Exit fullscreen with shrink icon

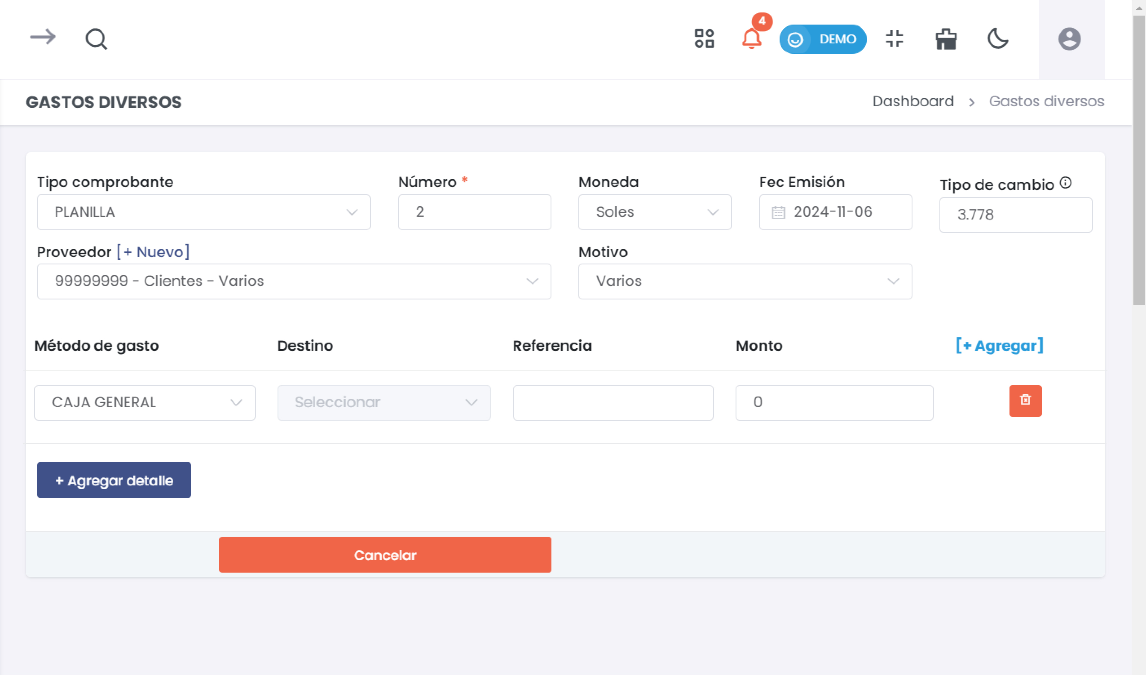(x=894, y=39)
